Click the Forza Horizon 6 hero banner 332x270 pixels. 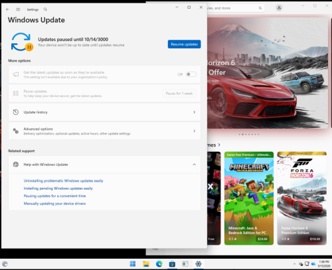(268, 73)
